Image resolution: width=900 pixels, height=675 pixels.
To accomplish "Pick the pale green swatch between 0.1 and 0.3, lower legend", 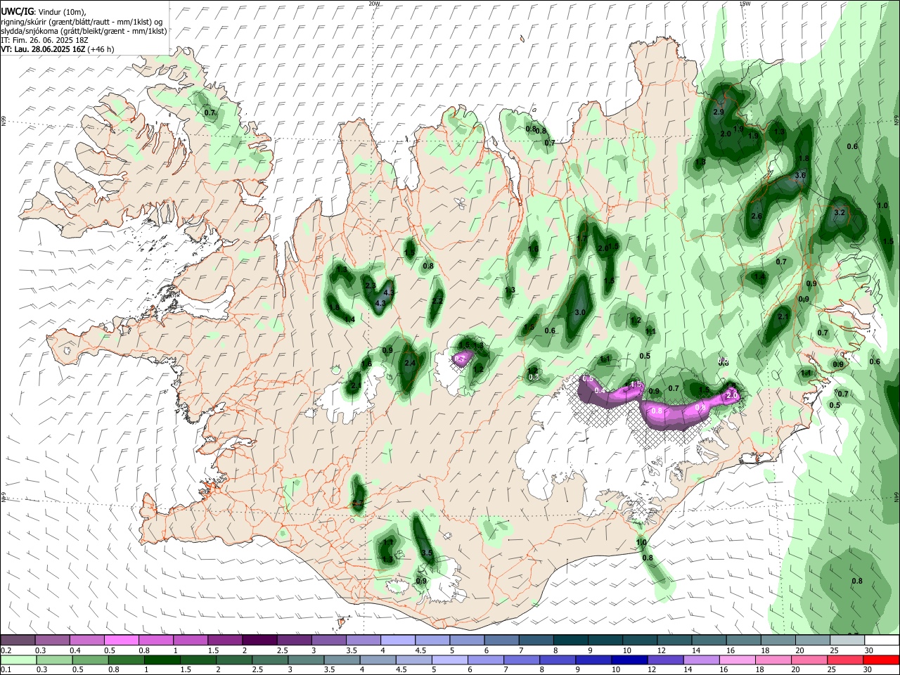I will (x=18, y=660).
